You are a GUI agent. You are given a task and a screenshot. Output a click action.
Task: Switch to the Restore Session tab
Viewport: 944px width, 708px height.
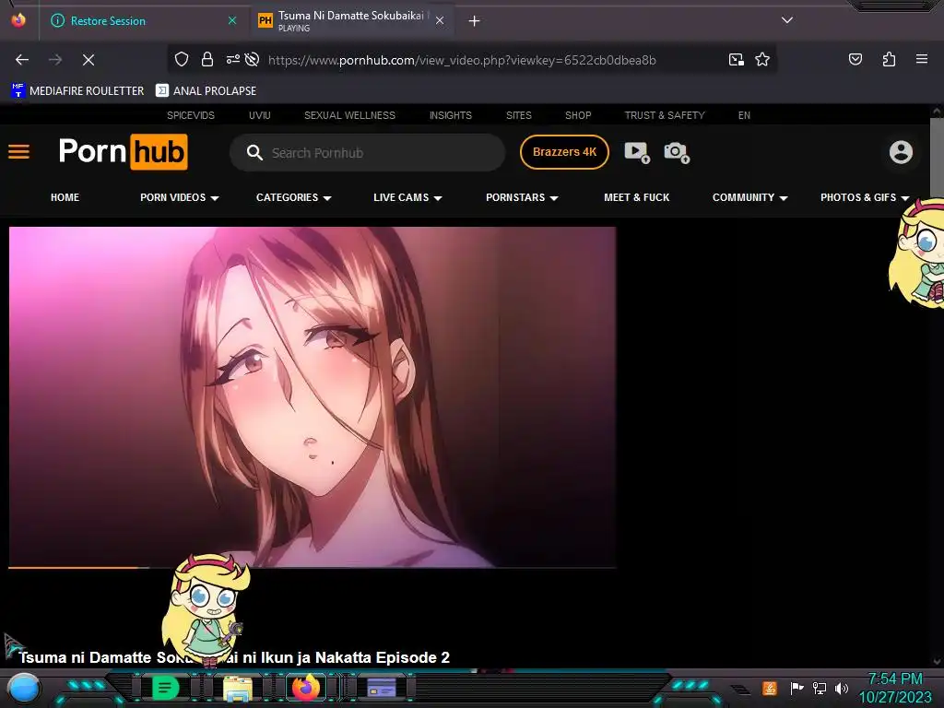pos(143,21)
